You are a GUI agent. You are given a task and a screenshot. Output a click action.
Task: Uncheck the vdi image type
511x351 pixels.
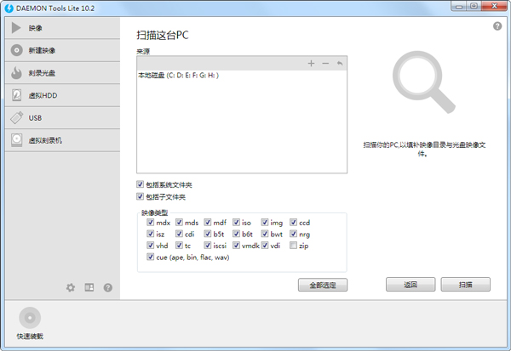pos(265,246)
